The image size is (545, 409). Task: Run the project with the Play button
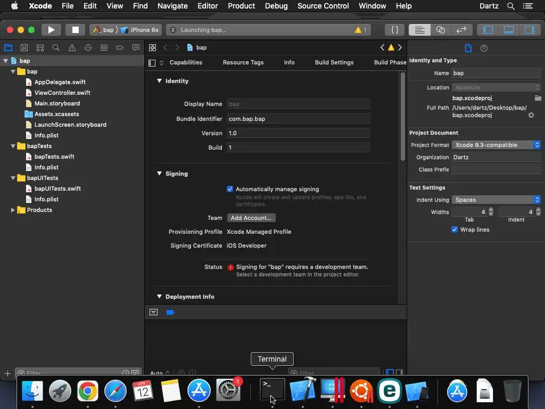[x=51, y=30]
